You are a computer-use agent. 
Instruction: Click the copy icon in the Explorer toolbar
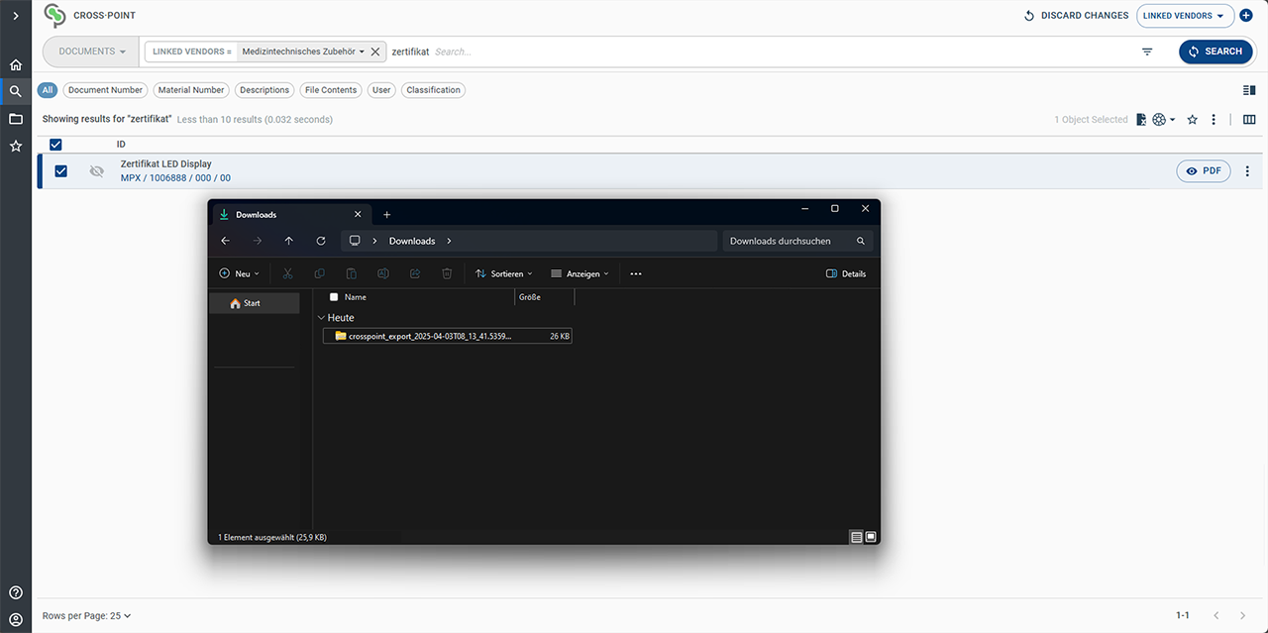coord(319,273)
